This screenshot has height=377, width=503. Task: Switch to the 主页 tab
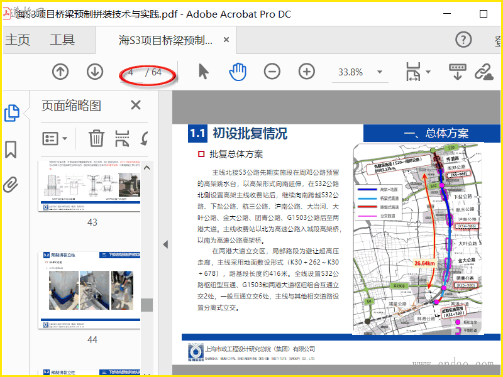(18, 40)
